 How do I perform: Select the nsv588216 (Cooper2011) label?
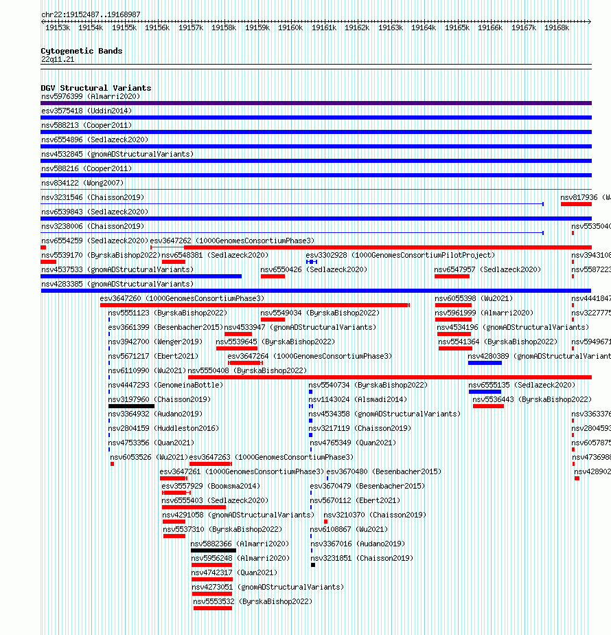(x=87, y=169)
